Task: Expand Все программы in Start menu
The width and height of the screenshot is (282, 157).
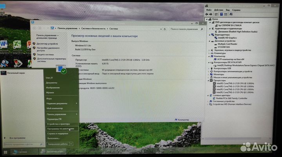Action: (15, 138)
